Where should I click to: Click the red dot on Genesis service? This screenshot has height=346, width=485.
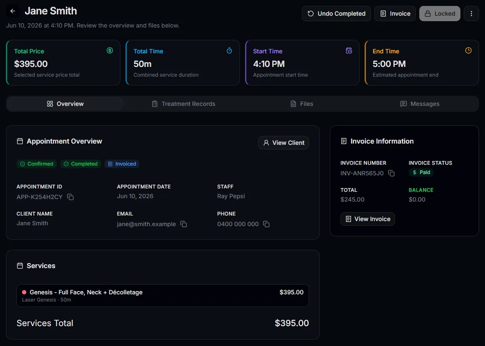(24, 292)
